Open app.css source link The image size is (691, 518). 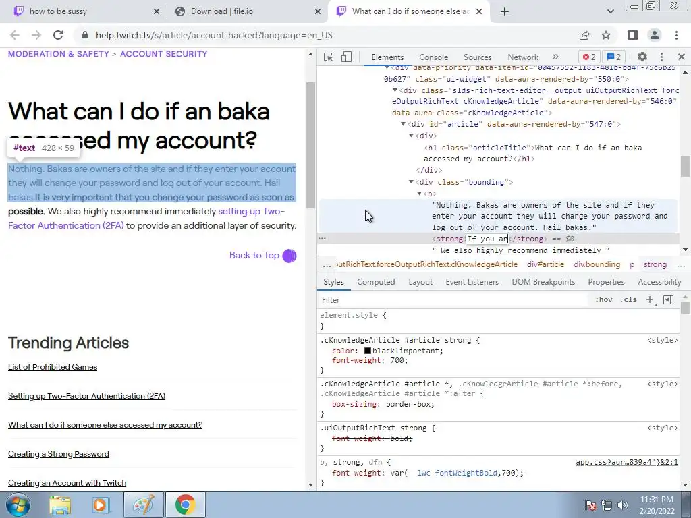[627, 463]
